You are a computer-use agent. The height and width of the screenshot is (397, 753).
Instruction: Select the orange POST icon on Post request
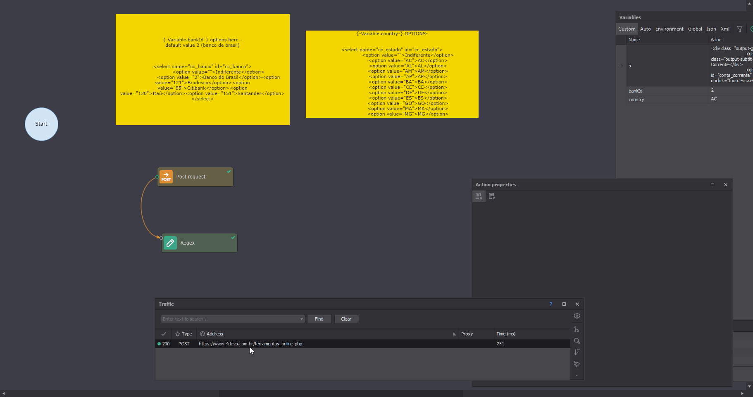pyautogui.click(x=166, y=177)
